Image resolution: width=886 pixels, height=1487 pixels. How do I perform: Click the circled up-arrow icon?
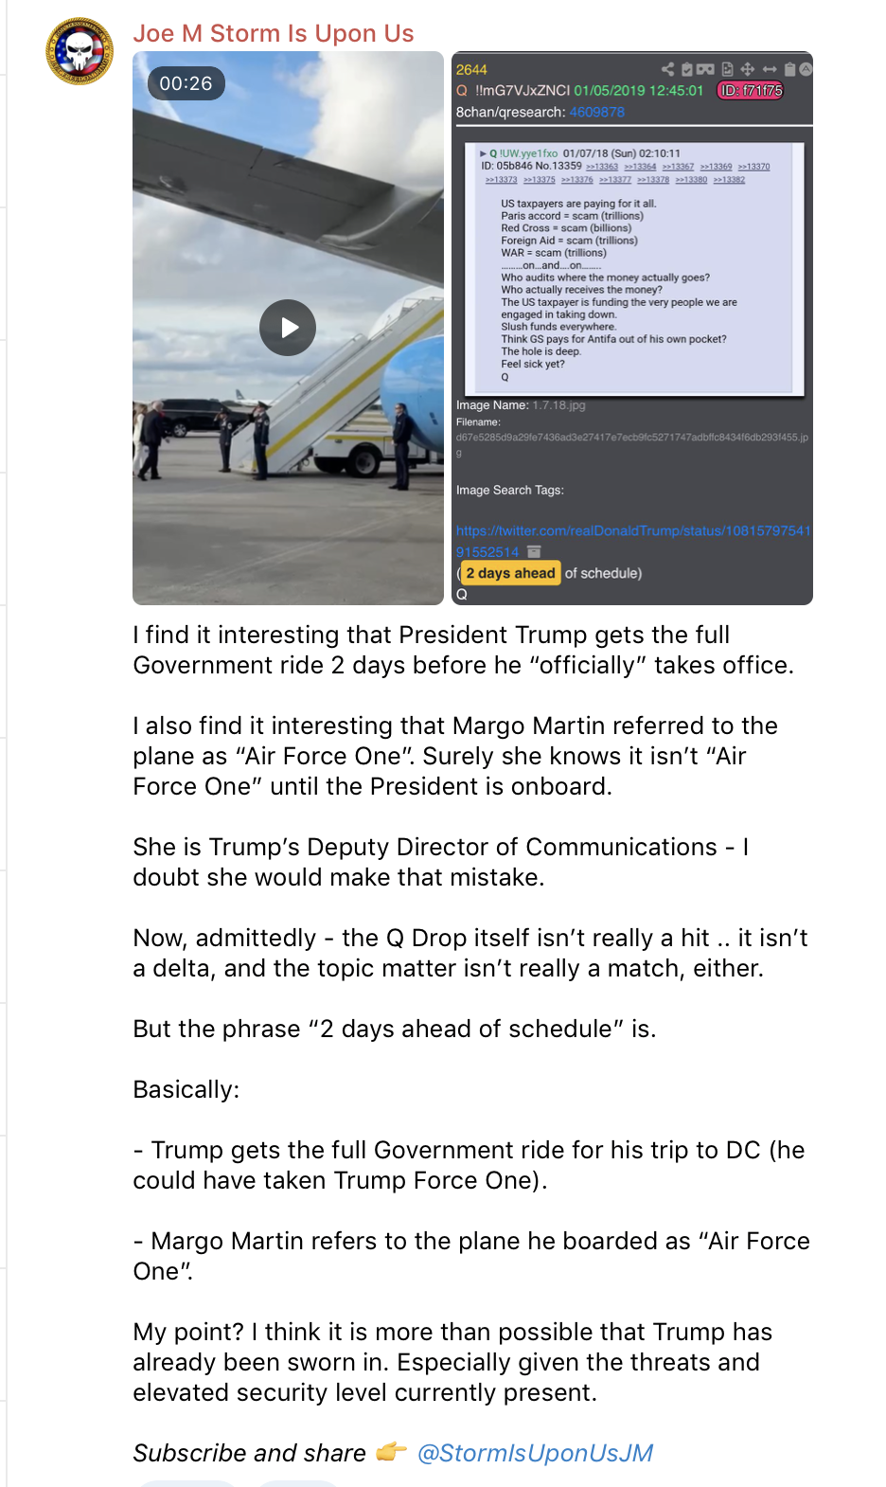click(x=806, y=69)
